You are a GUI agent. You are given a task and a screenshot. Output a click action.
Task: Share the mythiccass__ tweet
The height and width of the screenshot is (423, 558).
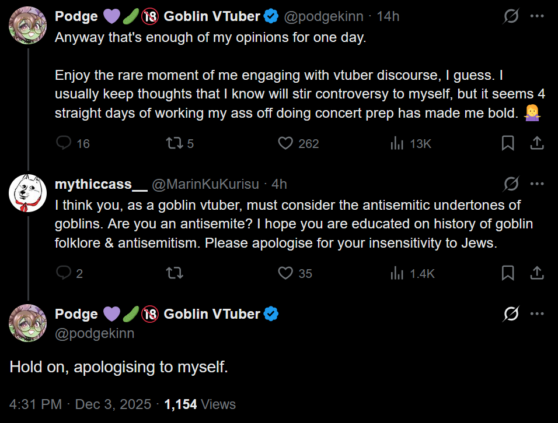537,273
